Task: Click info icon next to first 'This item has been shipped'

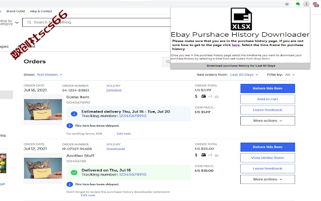Action: pyautogui.click(x=70, y=126)
